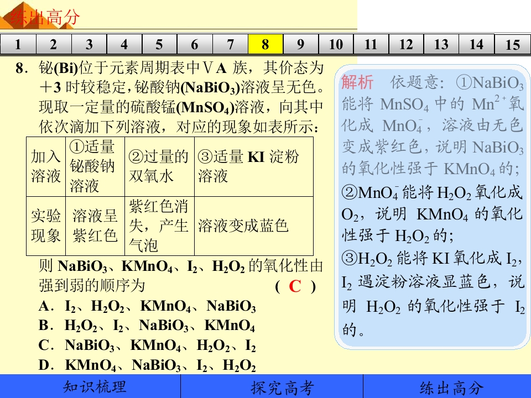Select question 7 button
Screen dimensions: 531x398
click(230, 44)
